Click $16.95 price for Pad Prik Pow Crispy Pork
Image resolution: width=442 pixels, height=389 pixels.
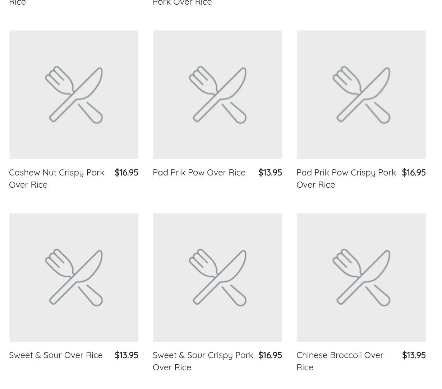414,173
